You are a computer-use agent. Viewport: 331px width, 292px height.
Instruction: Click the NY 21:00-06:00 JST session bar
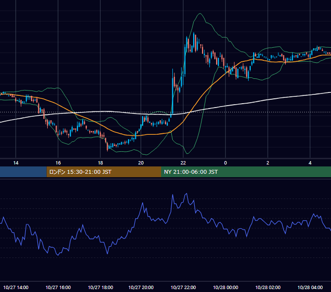(x=246, y=172)
